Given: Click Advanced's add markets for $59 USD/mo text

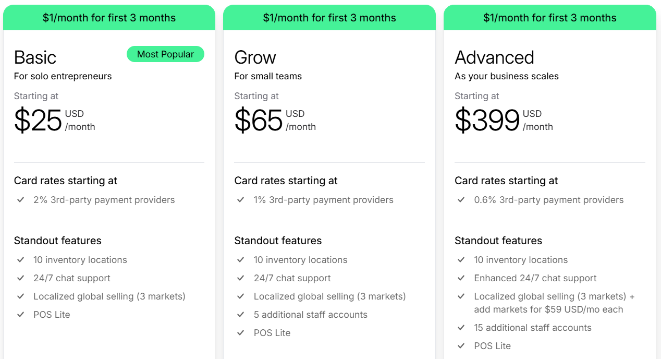Looking at the screenshot, I should coord(548,309).
